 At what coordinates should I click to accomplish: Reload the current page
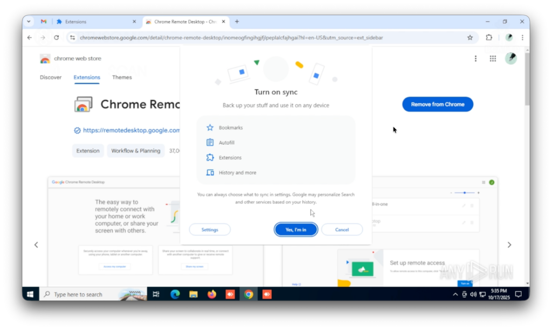click(x=56, y=37)
